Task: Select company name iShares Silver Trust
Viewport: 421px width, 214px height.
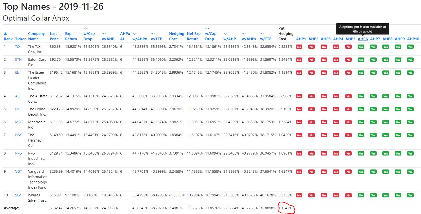Action: (x=38, y=198)
